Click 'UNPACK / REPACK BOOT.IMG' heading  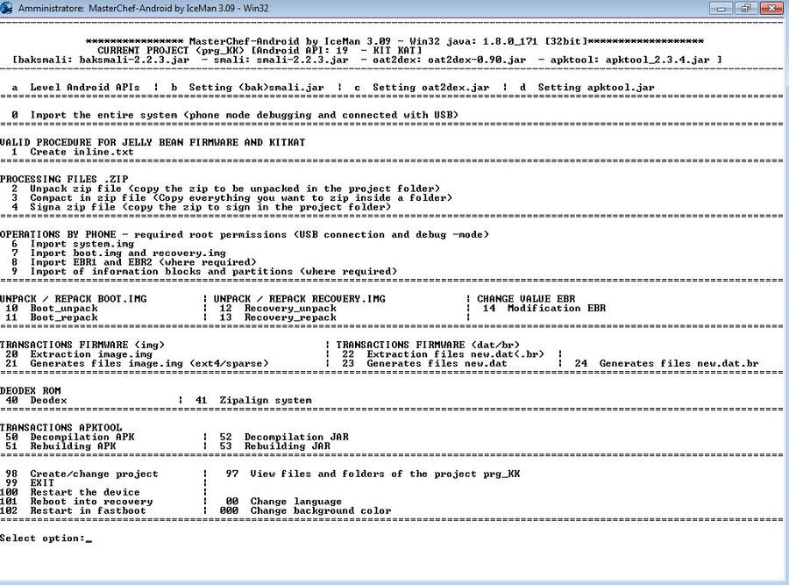74,298
